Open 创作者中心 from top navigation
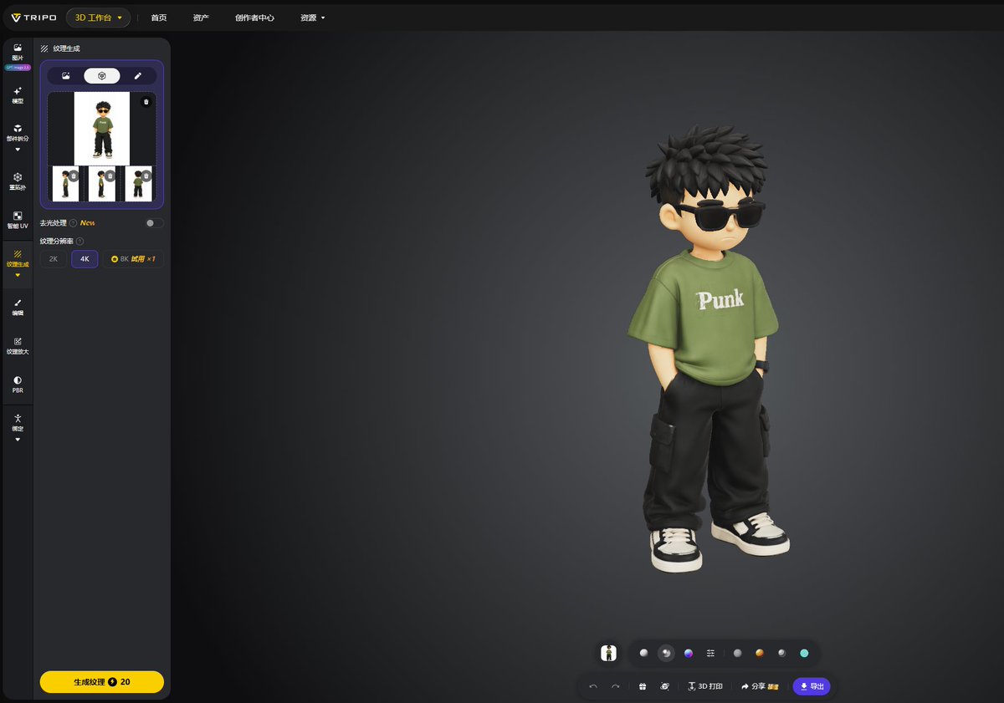1004x703 pixels. point(254,18)
